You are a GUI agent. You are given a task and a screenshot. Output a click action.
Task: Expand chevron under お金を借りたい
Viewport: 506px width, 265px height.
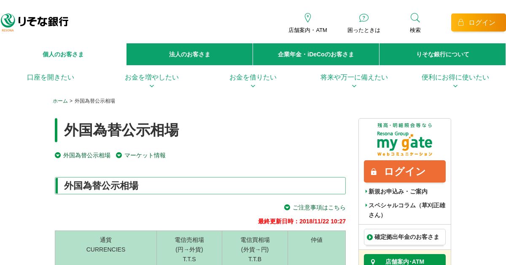[x=253, y=86]
